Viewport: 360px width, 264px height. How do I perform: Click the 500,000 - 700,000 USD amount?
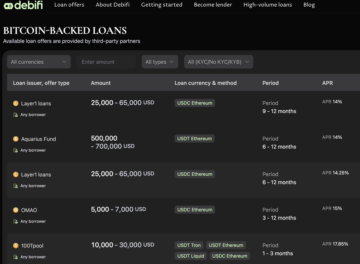pos(113,142)
